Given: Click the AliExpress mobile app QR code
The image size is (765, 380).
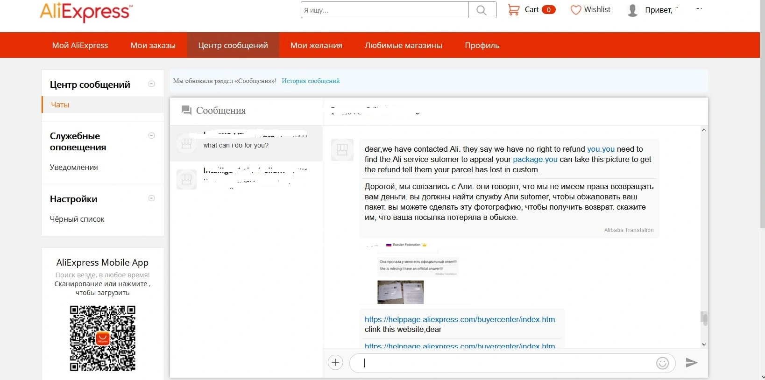Looking at the screenshot, I should click(x=103, y=338).
